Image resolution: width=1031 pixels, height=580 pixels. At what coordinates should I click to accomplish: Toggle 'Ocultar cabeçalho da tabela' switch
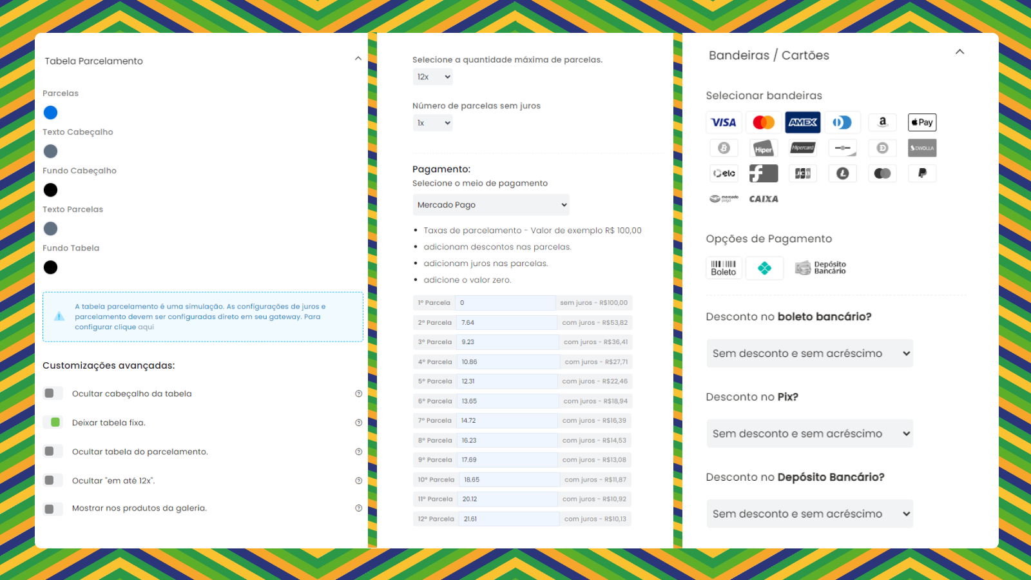(x=53, y=393)
